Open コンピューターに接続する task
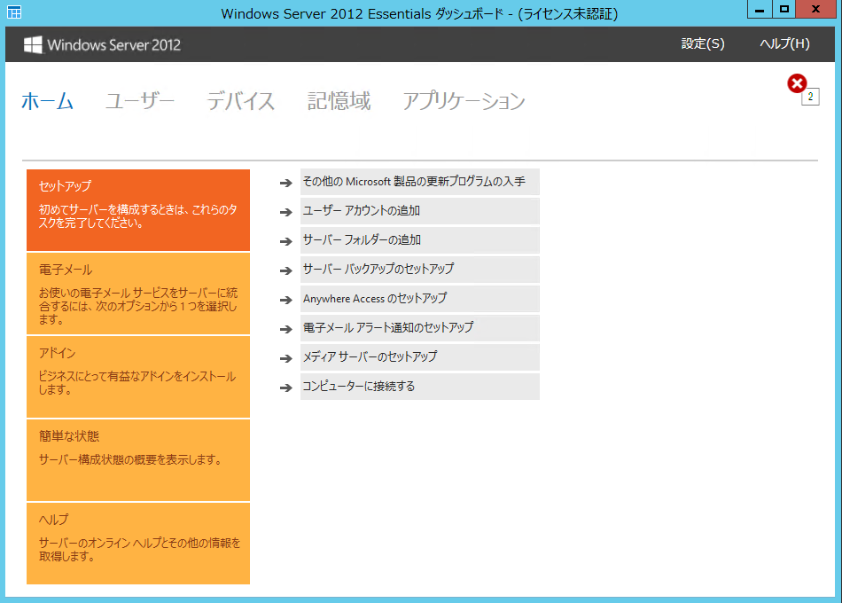Image resolution: width=842 pixels, height=603 pixels. point(420,387)
